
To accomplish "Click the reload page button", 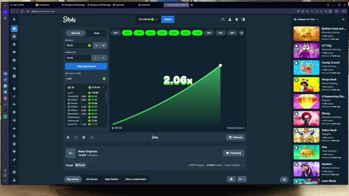I will (x=22, y=11).
